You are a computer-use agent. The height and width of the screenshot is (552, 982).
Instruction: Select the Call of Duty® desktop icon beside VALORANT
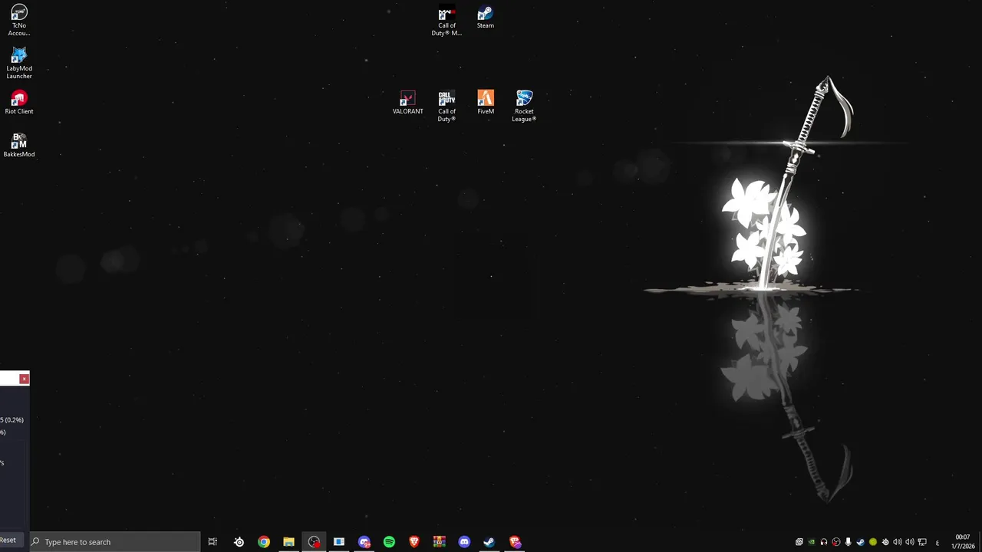[447, 107]
